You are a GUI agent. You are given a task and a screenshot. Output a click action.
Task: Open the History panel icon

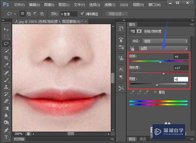[x=121, y=29]
